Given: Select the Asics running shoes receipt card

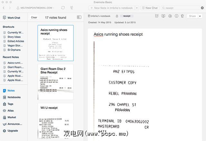Looking at the screenshot, I should [x=56, y=43].
